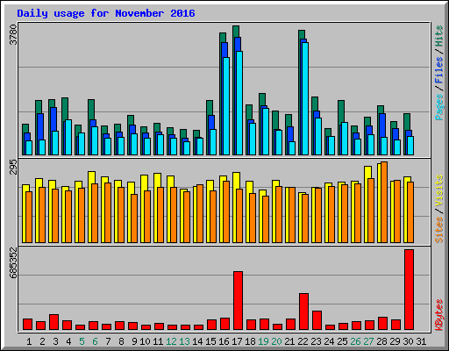Select the '685352' axis value
Screen dimensions: 449x351
tap(13, 263)
